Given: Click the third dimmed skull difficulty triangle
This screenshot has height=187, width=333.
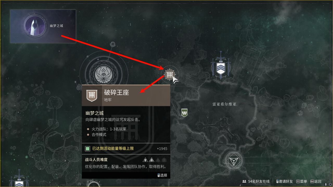Looking at the screenshot, I should [x=158, y=160].
